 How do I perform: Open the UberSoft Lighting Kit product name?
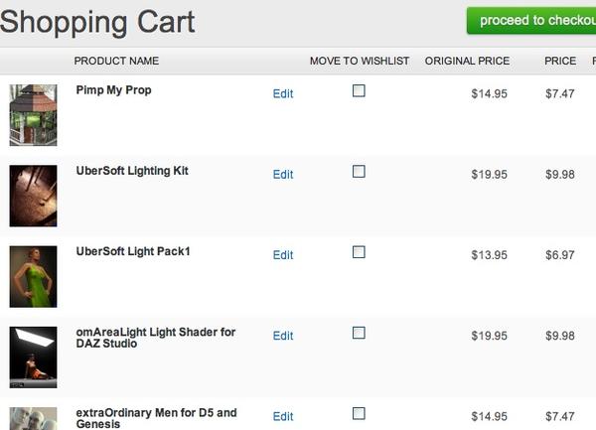coord(132,171)
